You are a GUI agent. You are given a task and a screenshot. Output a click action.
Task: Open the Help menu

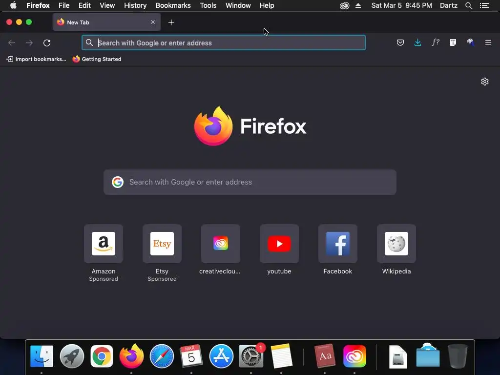point(267,5)
